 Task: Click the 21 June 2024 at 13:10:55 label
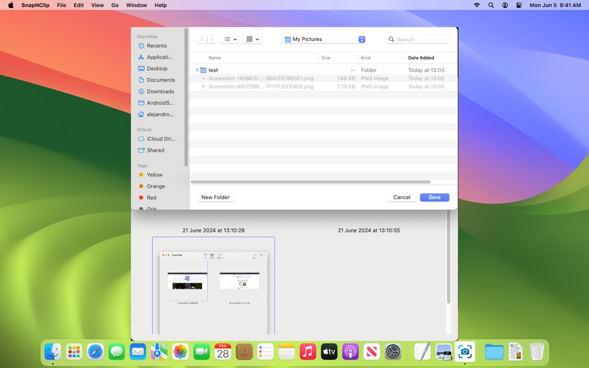pyautogui.click(x=369, y=230)
